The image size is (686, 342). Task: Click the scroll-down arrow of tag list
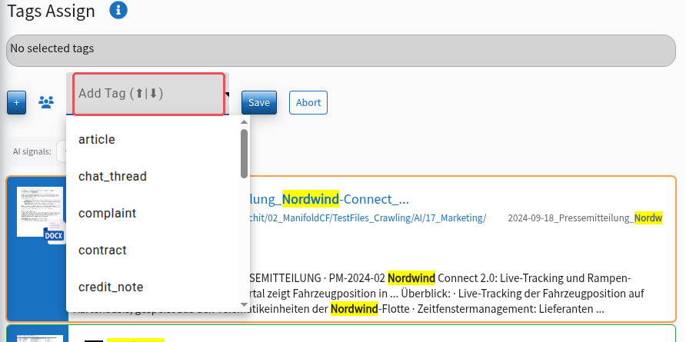pos(244,305)
